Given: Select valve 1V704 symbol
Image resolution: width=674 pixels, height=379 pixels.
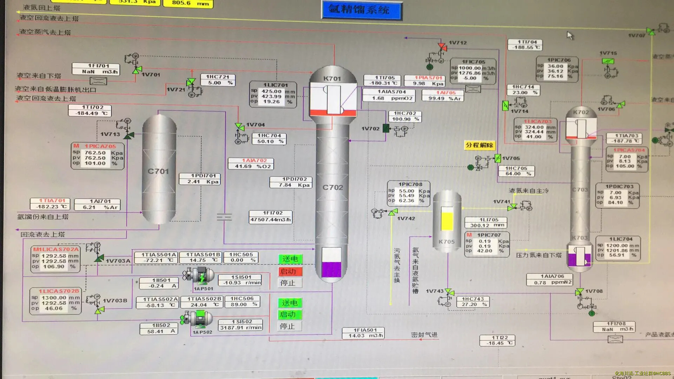Looking at the screenshot, I should pos(239,126).
